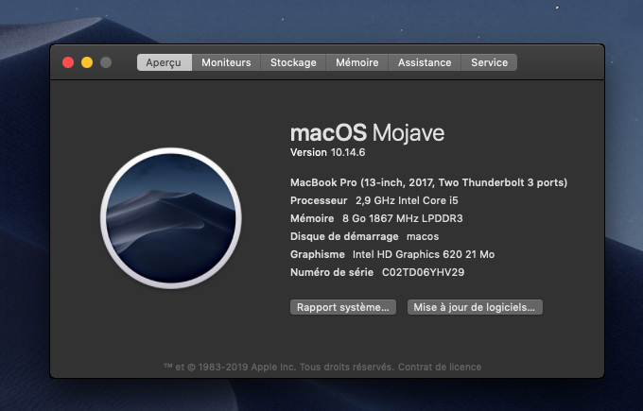Viewport: 643px width, 411px height.
Task: Minimize window with the yellow button
Action: 87,62
